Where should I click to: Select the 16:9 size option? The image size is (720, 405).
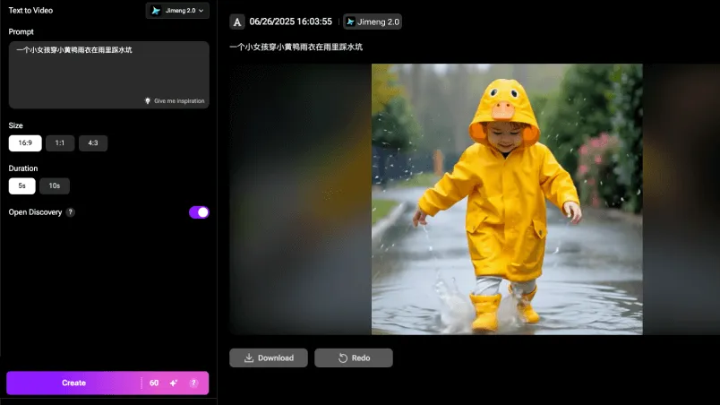tap(25, 143)
